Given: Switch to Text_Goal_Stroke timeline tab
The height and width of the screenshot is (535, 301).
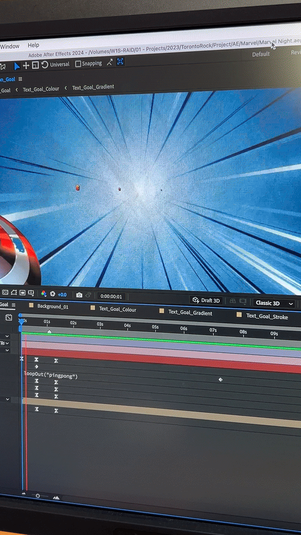Looking at the screenshot, I should click(267, 316).
